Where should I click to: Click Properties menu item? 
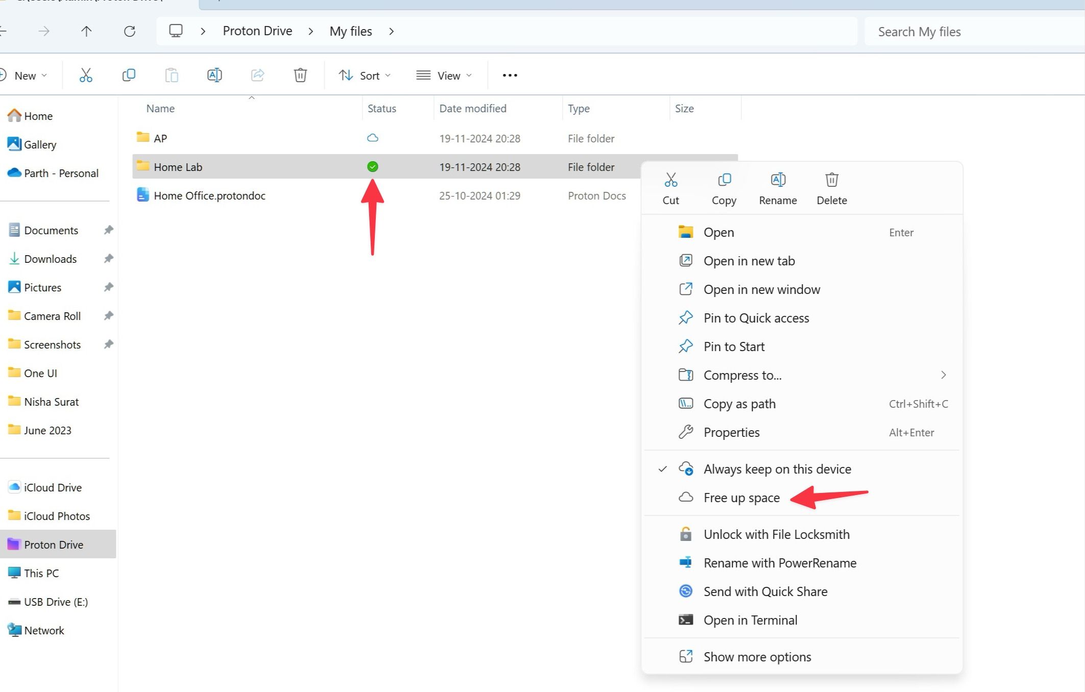(731, 432)
